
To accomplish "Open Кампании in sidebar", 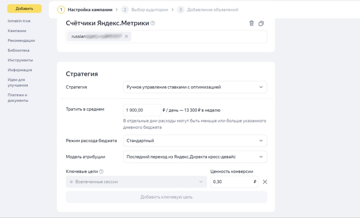I will (17, 31).
